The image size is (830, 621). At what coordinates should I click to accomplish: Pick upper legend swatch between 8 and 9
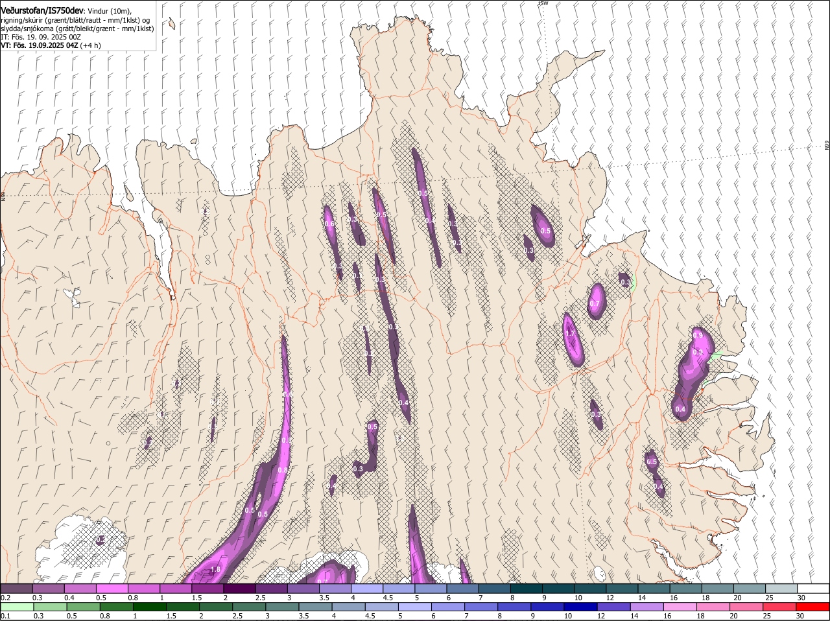pos(527,588)
